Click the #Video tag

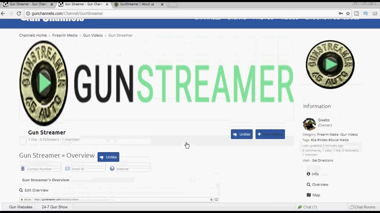pos(322,140)
